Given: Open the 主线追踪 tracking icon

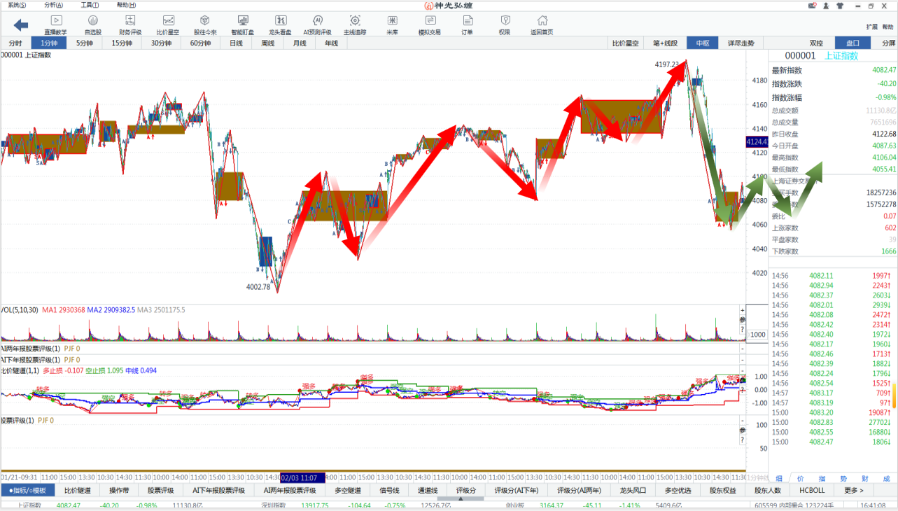Looking at the screenshot, I should 355,25.
